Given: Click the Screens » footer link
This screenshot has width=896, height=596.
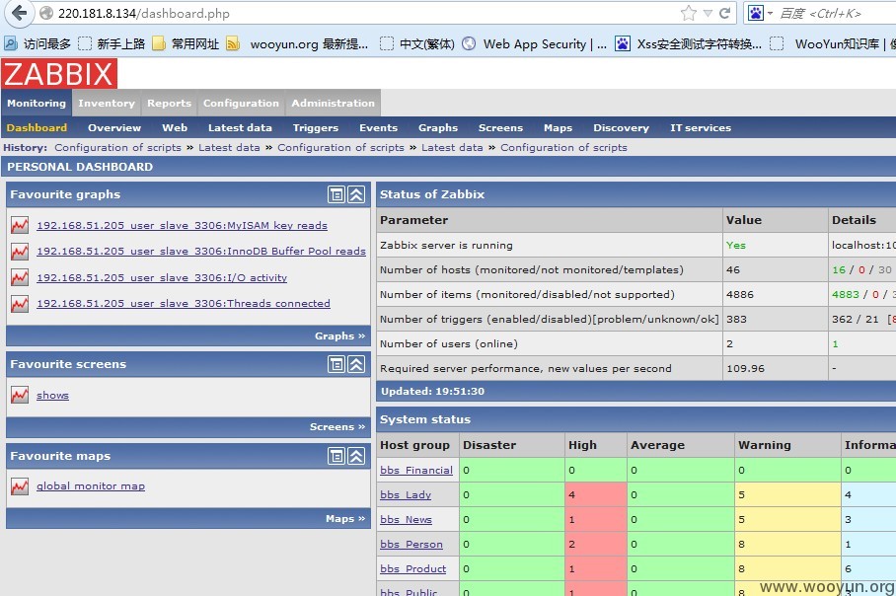Looking at the screenshot, I should [x=337, y=427].
